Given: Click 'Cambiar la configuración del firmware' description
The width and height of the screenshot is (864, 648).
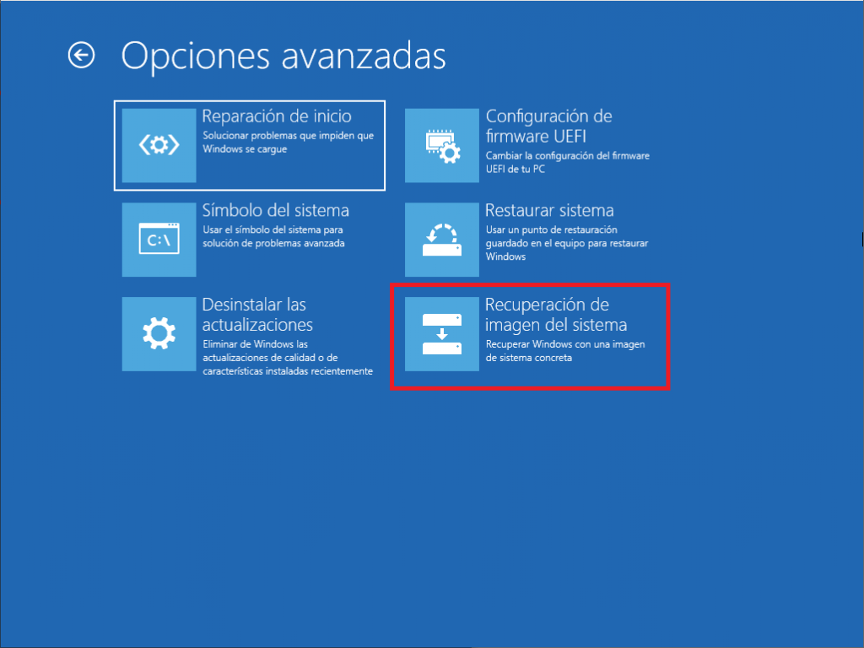Looking at the screenshot, I should (568, 156).
